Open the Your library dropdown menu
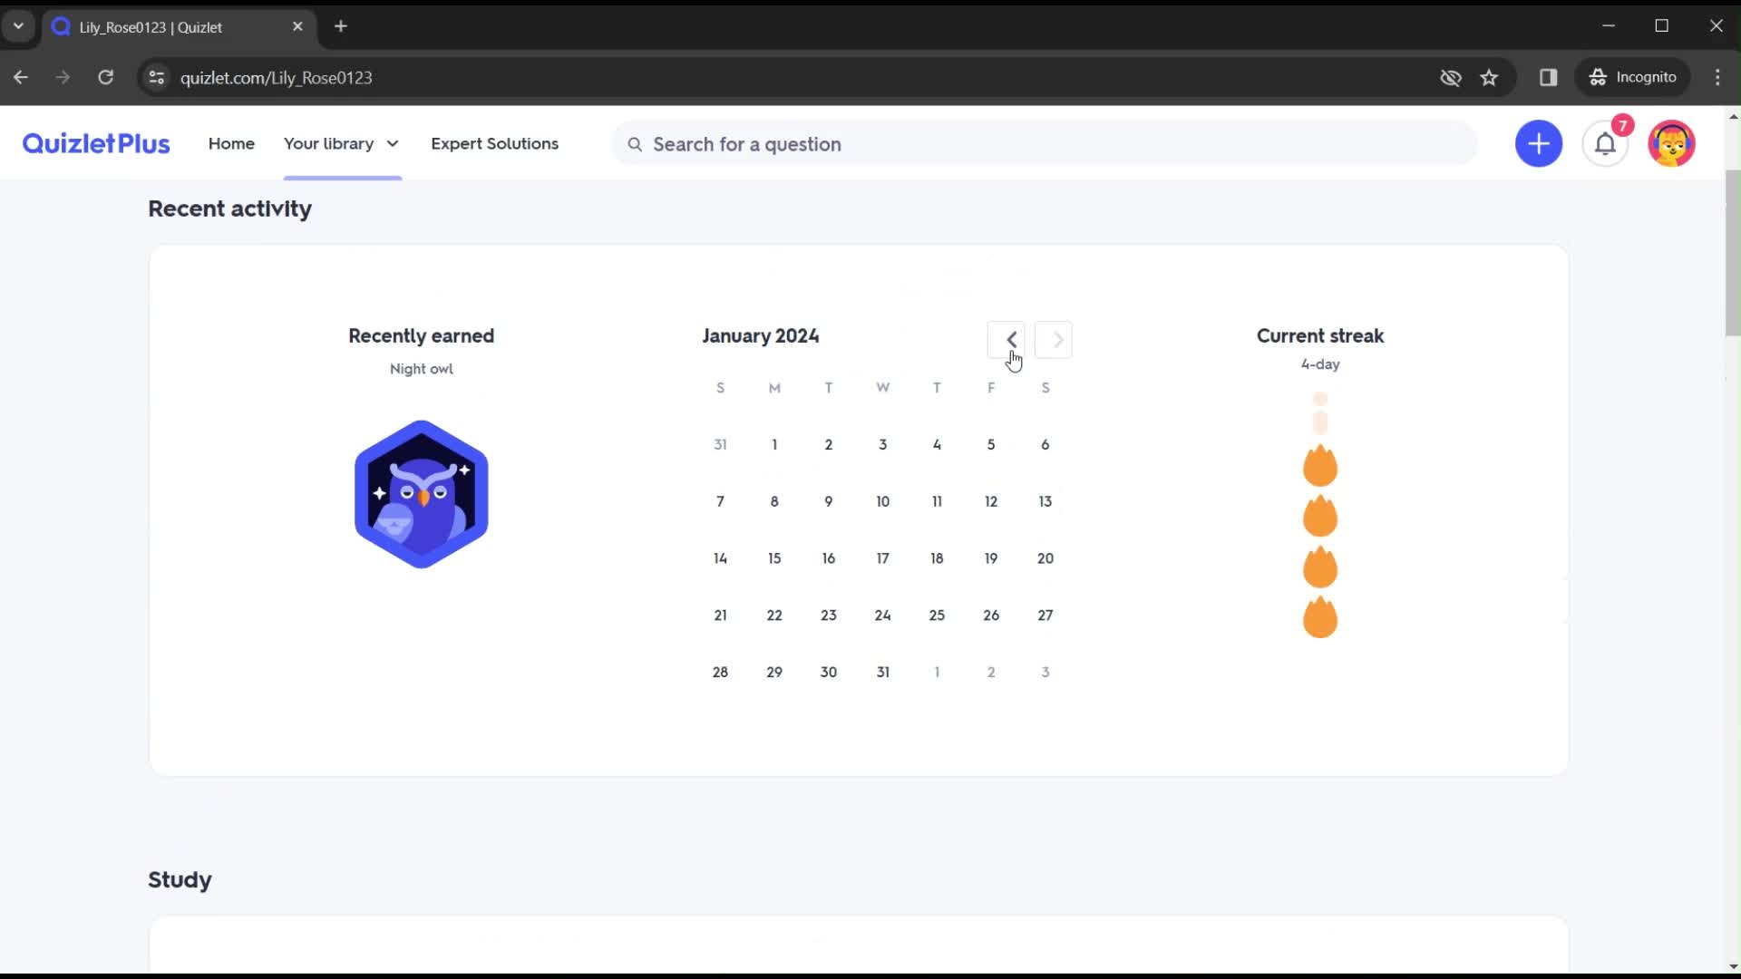The height and width of the screenshot is (979, 1741). pyautogui.click(x=341, y=143)
